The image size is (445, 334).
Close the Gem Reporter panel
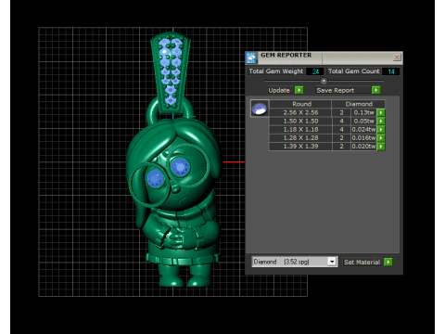pos(397,58)
